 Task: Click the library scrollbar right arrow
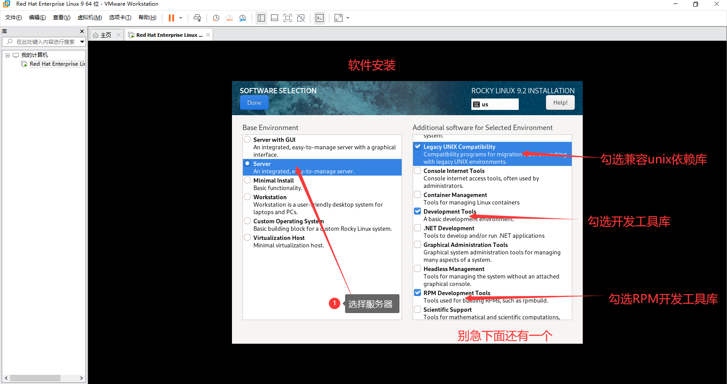click(x=81, y=378)
